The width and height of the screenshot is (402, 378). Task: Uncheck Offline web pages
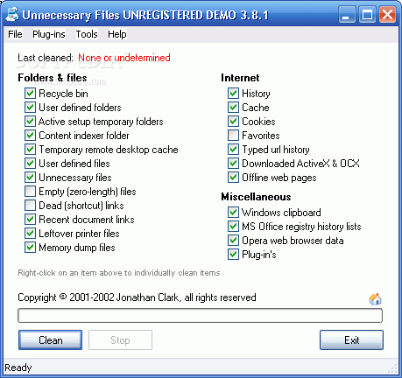pos(233,178)
